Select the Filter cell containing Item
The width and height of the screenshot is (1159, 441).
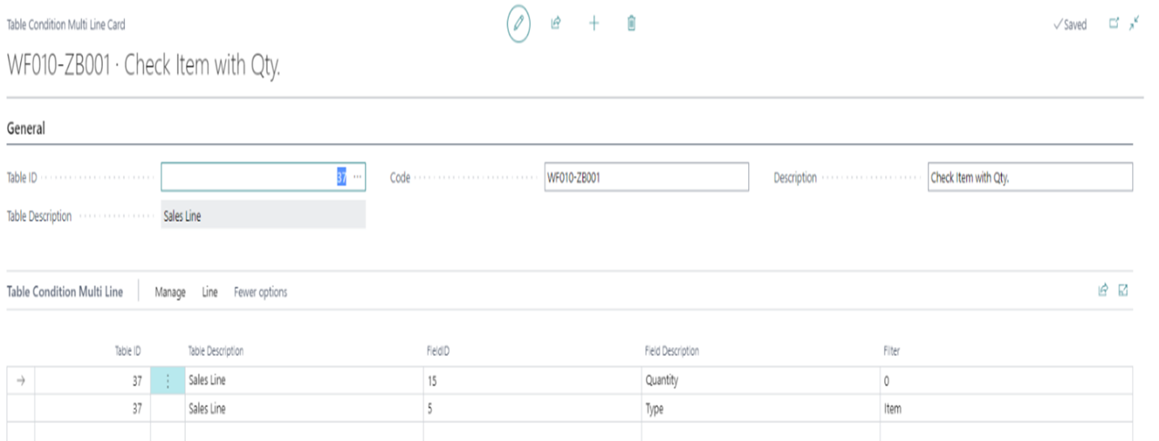1005,409
